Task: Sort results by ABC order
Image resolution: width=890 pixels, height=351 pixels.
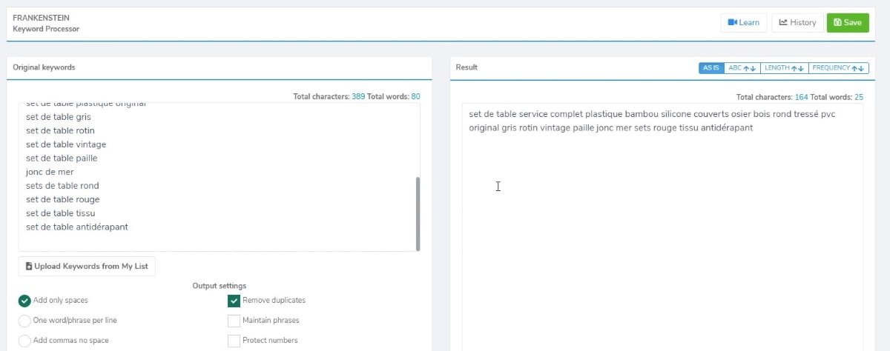Action: [742, 67]
